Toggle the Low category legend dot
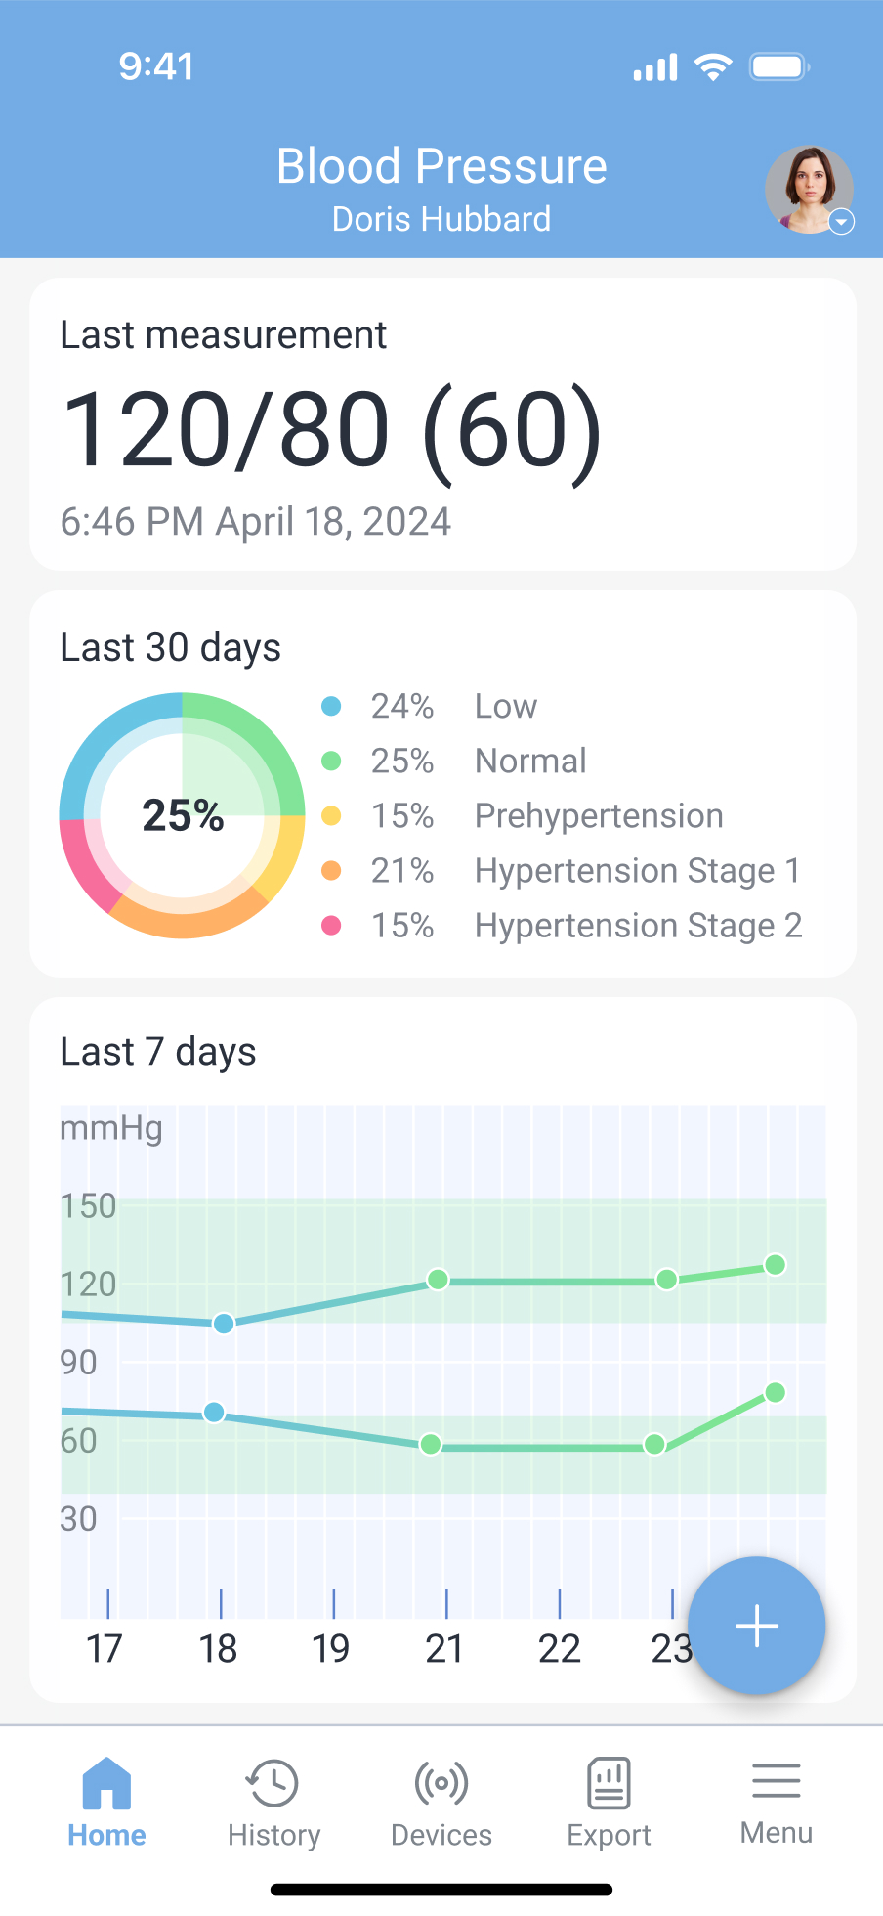 coord(332,706)
